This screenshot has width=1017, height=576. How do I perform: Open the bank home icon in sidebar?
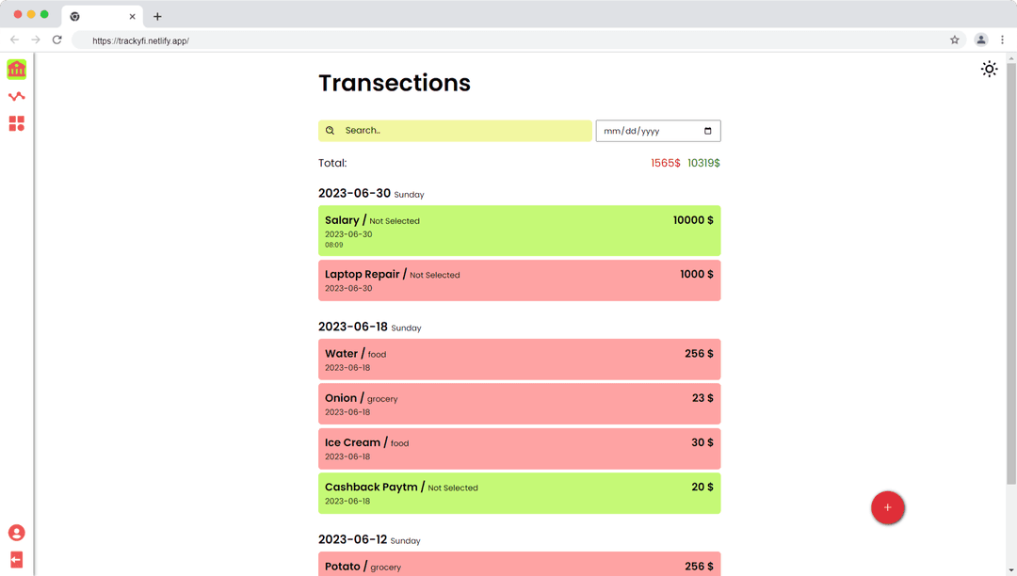[x=16, y=70]
